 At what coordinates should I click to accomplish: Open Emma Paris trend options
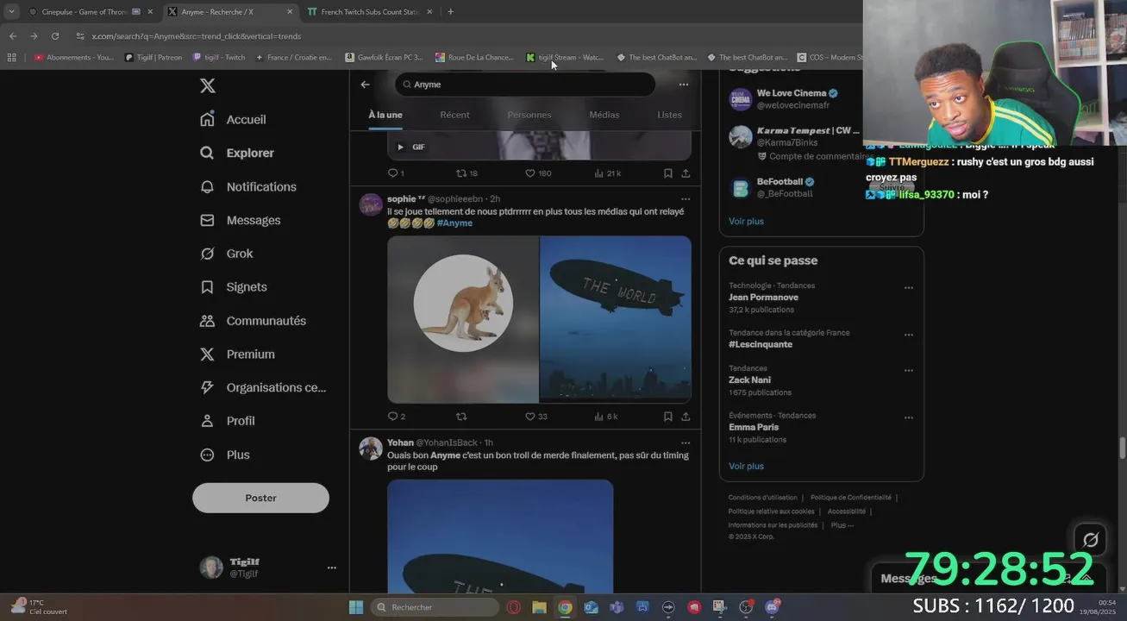[908, 417]
